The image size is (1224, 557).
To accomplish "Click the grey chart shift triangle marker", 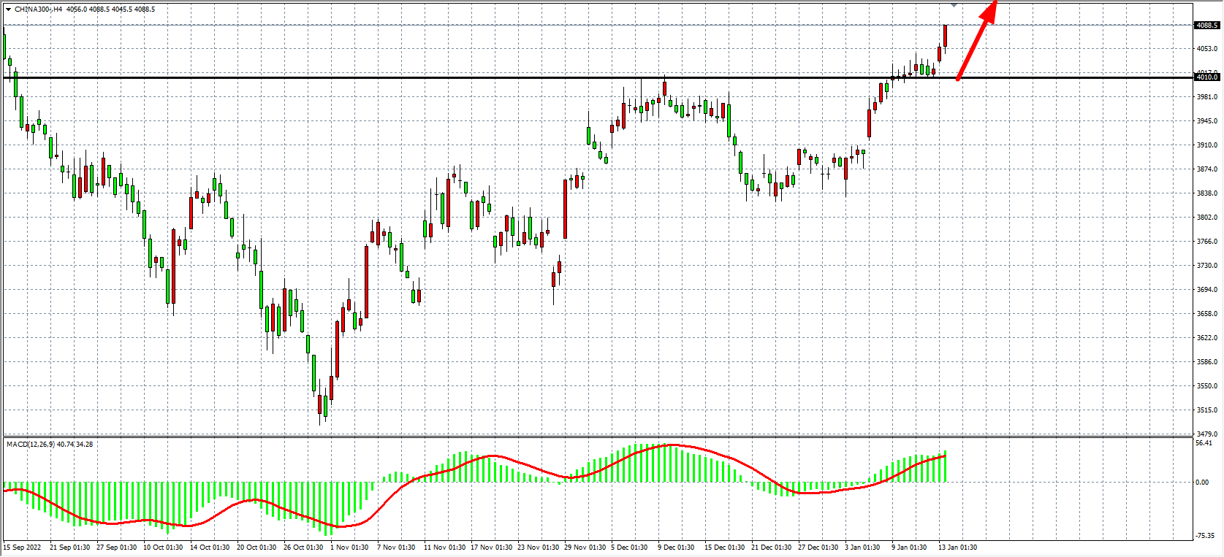I will (954, 4).
